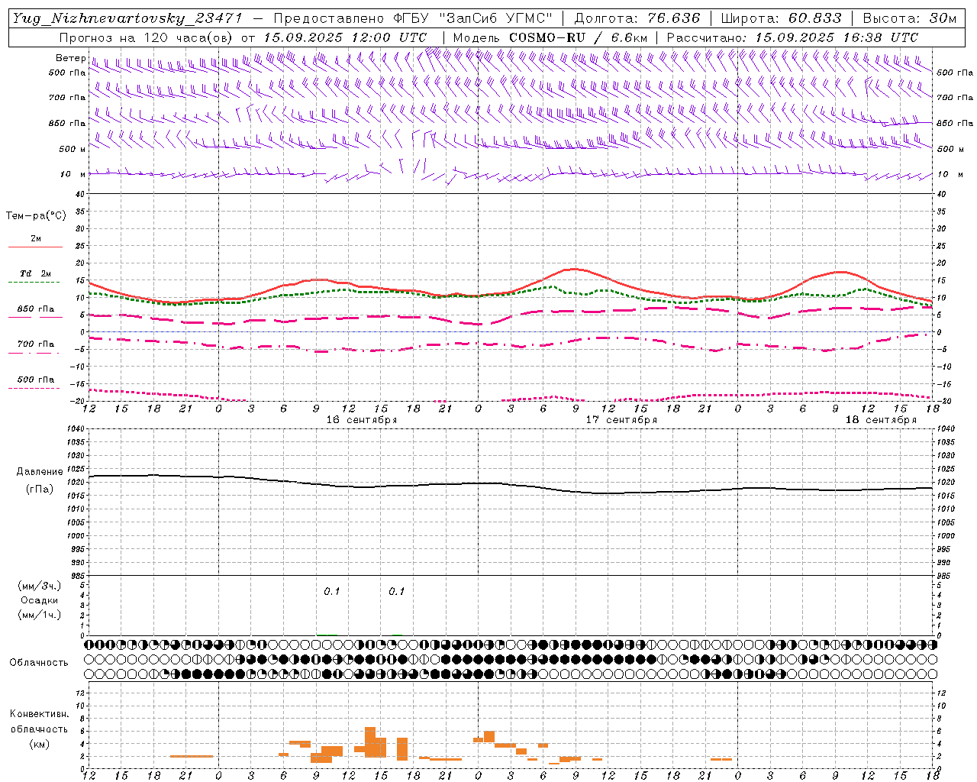
Task: Click the 'Td 2м' dew point legend entry
Action: click(x=35, y=273)
